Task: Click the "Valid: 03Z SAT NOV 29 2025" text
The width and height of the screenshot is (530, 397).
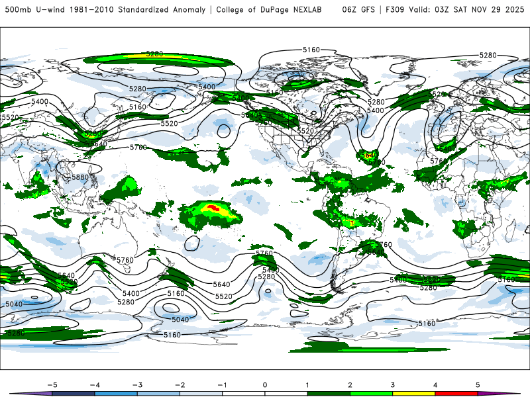Action: pyautogui.click(x=466, y=9)
